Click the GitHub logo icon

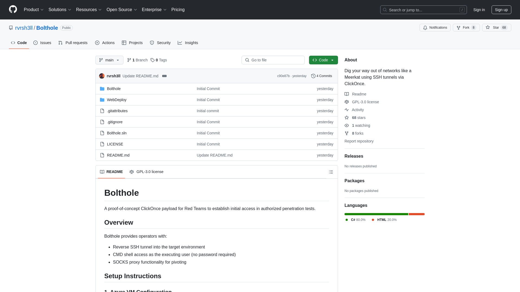[x=13, y=9]
